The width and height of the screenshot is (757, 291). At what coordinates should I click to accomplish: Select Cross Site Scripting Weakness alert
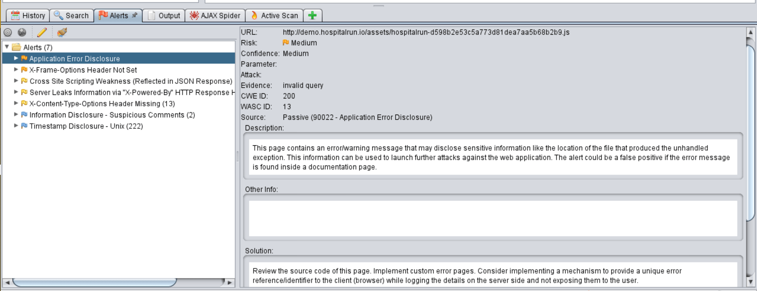(131, 81)
